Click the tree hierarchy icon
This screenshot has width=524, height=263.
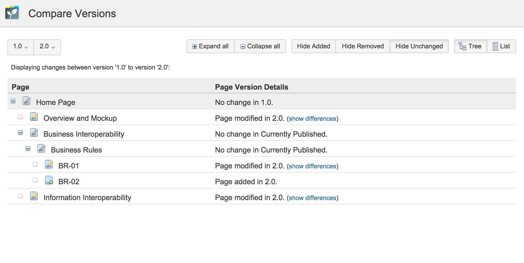(462, 46)
